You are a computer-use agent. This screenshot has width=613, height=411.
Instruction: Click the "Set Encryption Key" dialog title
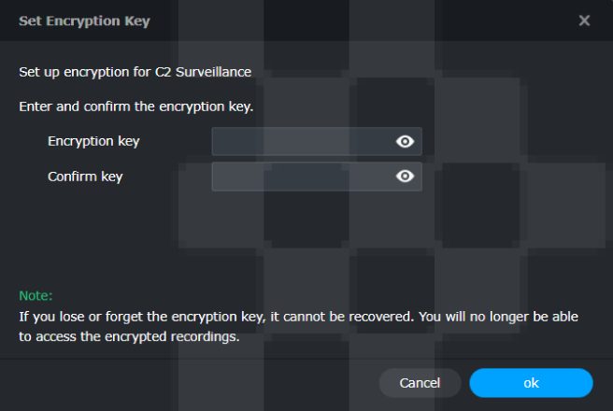coord(84,20)
